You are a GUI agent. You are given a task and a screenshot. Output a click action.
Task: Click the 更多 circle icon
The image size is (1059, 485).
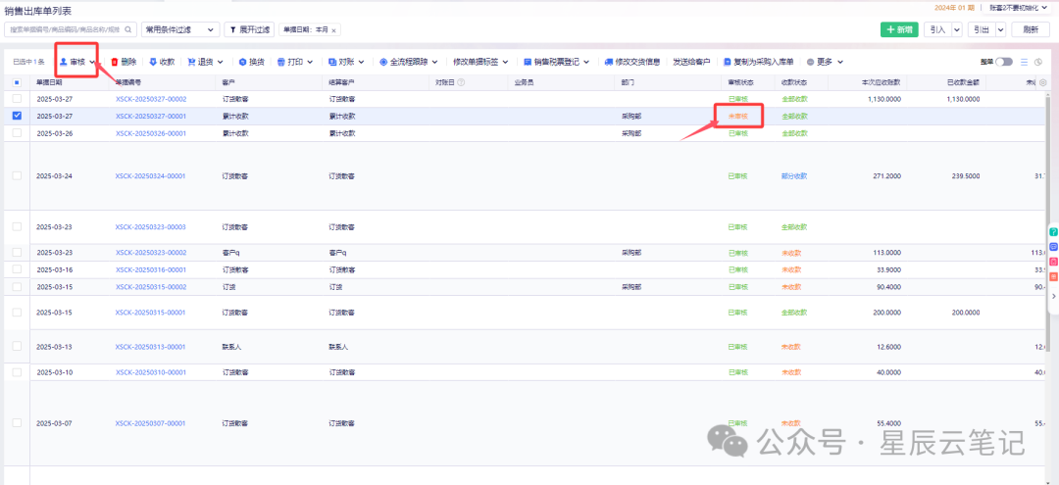click(811, 62)
